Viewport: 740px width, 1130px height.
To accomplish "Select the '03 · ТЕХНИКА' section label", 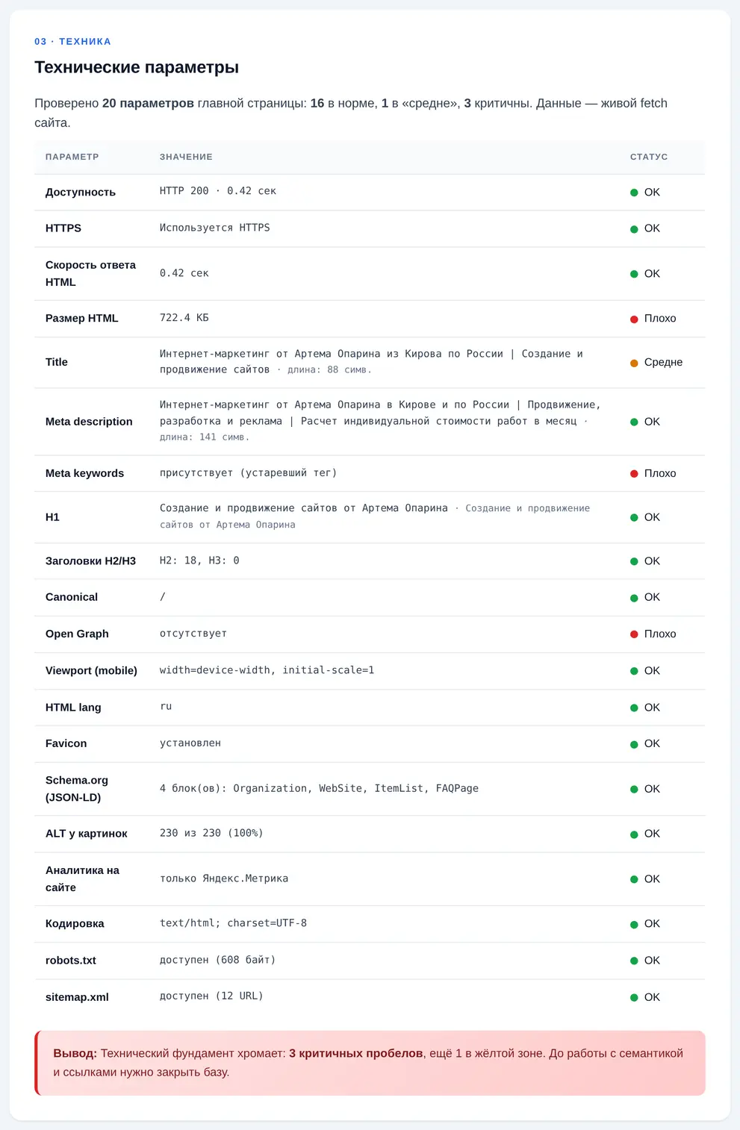I will [72, 42].
